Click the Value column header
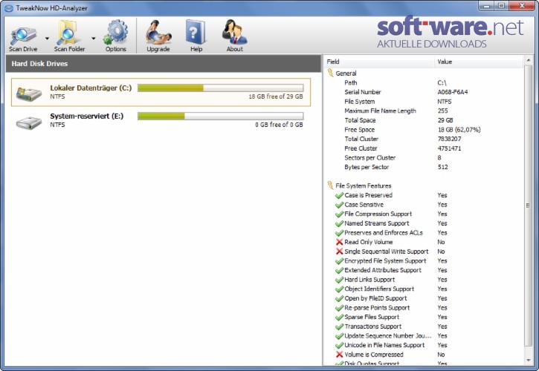 point(479,62)
